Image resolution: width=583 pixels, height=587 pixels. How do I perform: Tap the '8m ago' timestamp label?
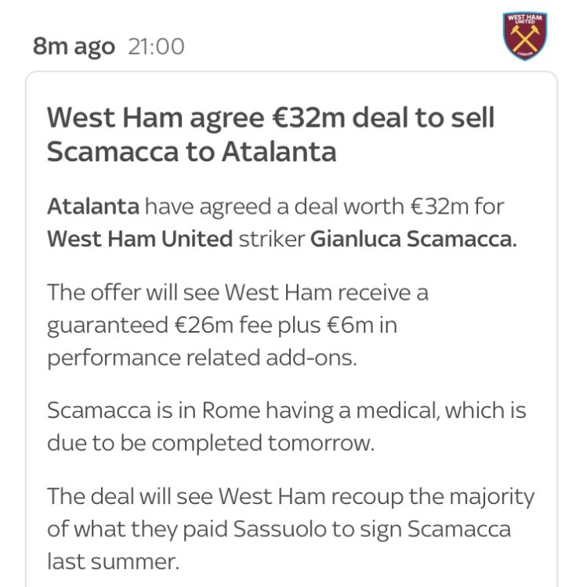pos(74,46)
